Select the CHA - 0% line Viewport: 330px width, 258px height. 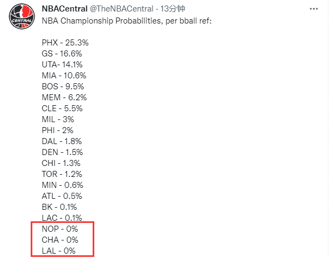60,240
